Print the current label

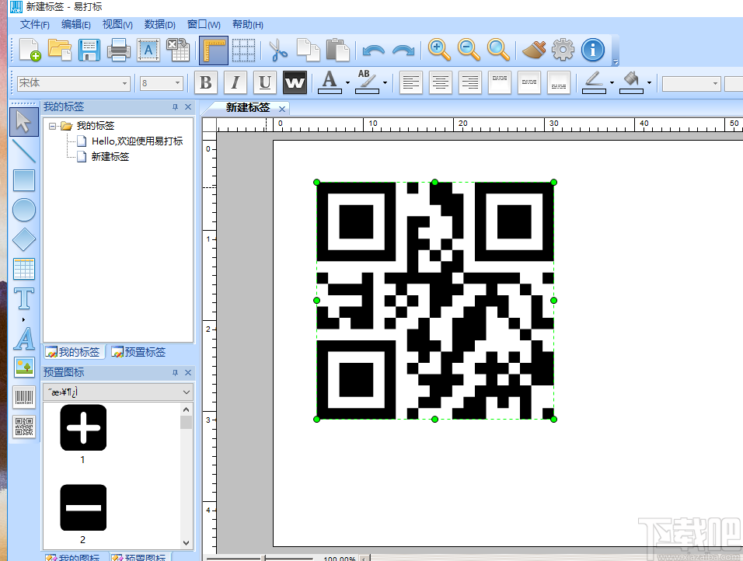click(118, 50)
